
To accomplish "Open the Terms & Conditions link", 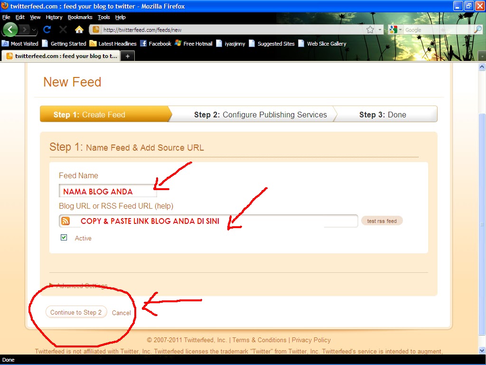I will (260, 340).
